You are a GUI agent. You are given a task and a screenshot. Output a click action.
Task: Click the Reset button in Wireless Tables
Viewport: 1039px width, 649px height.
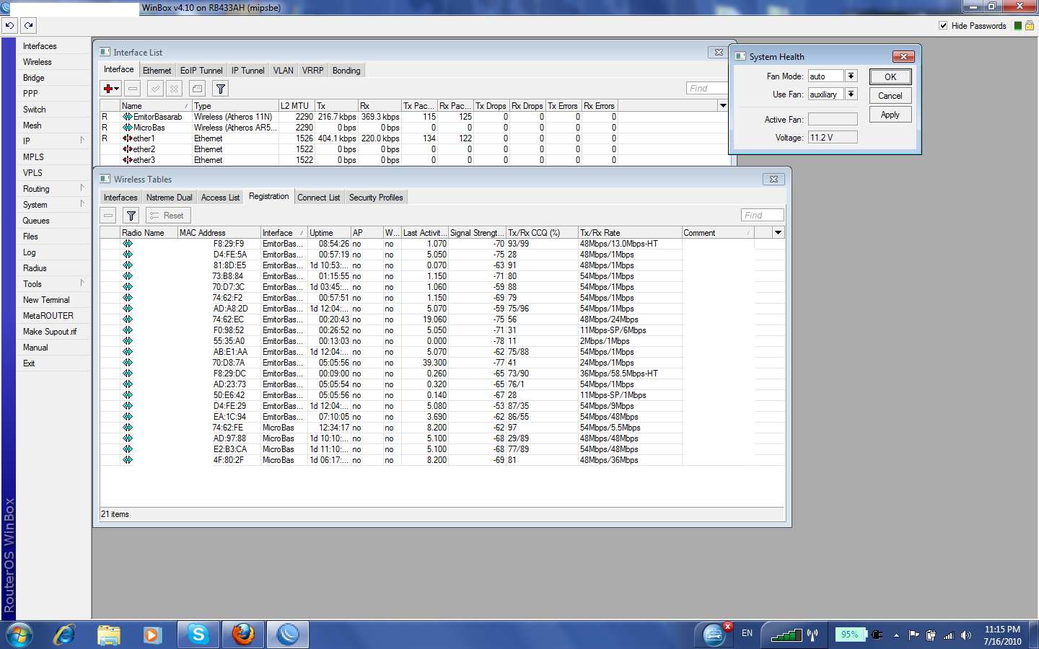click(x=167, y=216)
